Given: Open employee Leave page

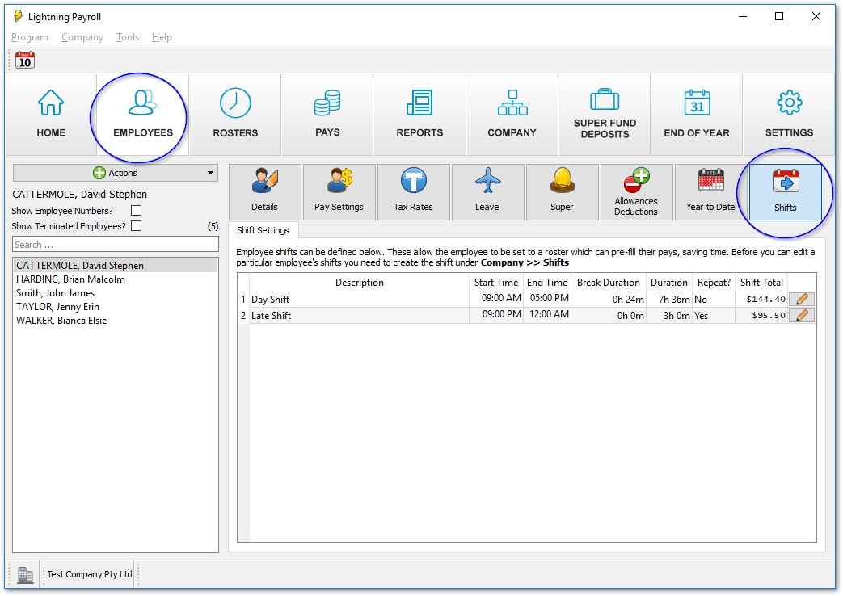Looking at the screenshot, I should [x=487, y=192].
